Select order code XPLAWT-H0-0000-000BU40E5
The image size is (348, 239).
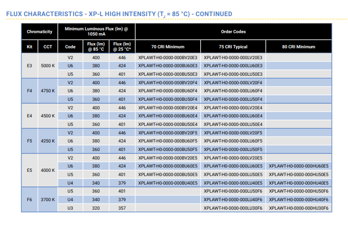tap(168, 183)
